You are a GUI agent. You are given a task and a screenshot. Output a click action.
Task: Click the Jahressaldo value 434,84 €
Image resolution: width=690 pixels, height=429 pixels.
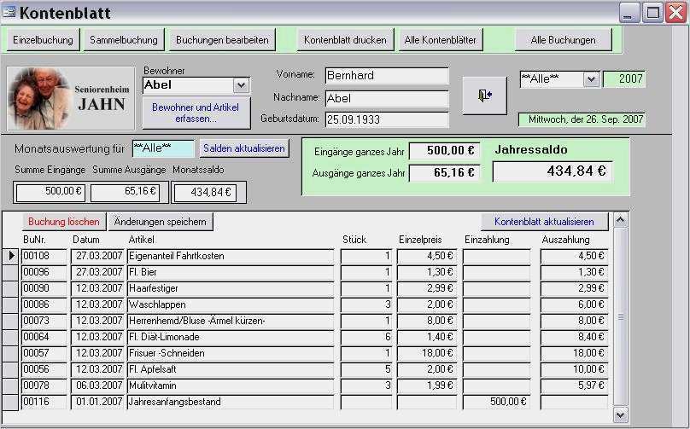553,171
